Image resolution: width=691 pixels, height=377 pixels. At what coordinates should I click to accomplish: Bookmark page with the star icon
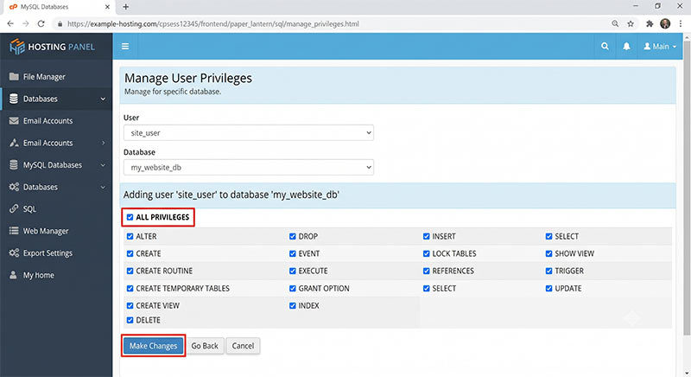(x=631, y=24)
